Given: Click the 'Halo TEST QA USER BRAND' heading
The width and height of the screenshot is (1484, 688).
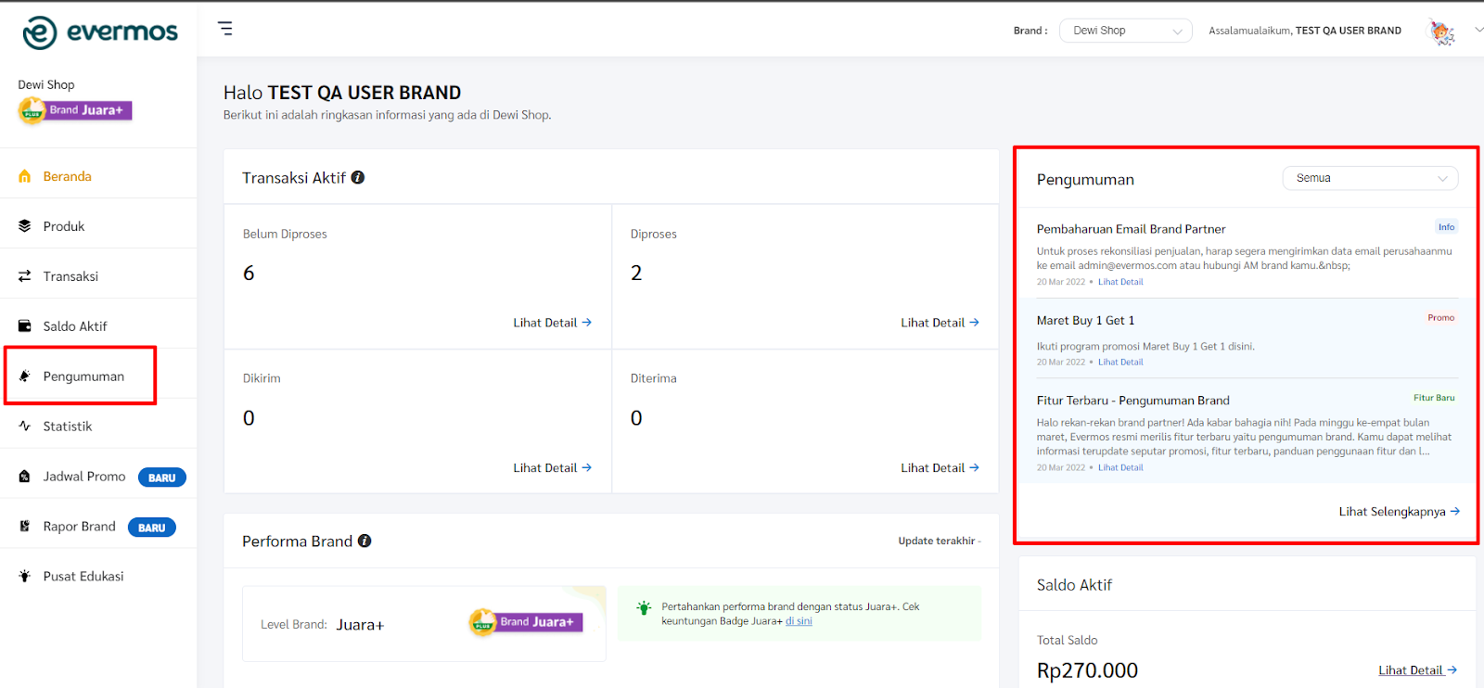Looking at the screenshot, I should point(342,93).
